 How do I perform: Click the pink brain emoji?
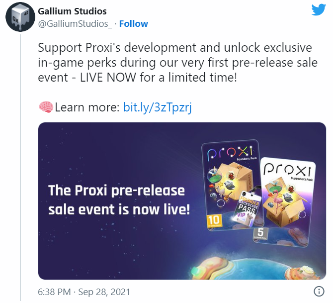[45, 107]
